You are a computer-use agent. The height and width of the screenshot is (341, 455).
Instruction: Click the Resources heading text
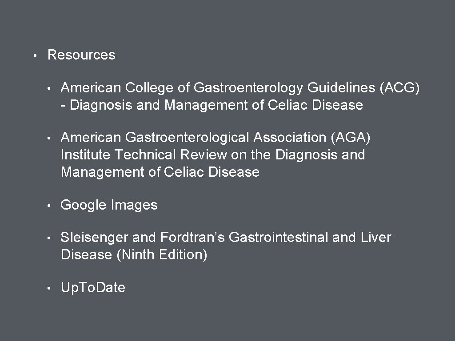81,55
